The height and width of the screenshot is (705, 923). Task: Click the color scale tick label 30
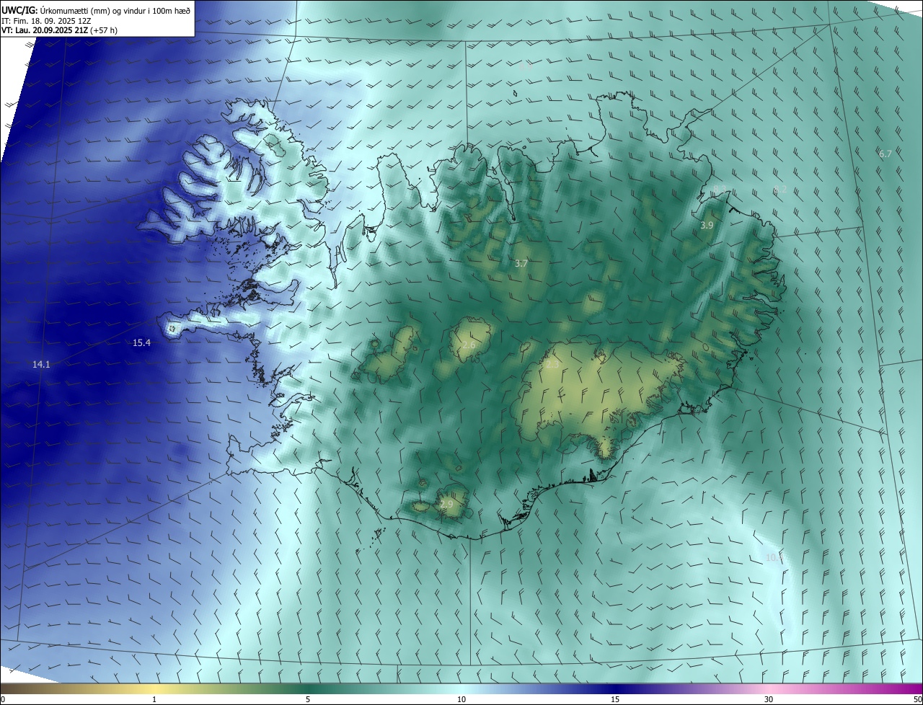click(769, 699)
